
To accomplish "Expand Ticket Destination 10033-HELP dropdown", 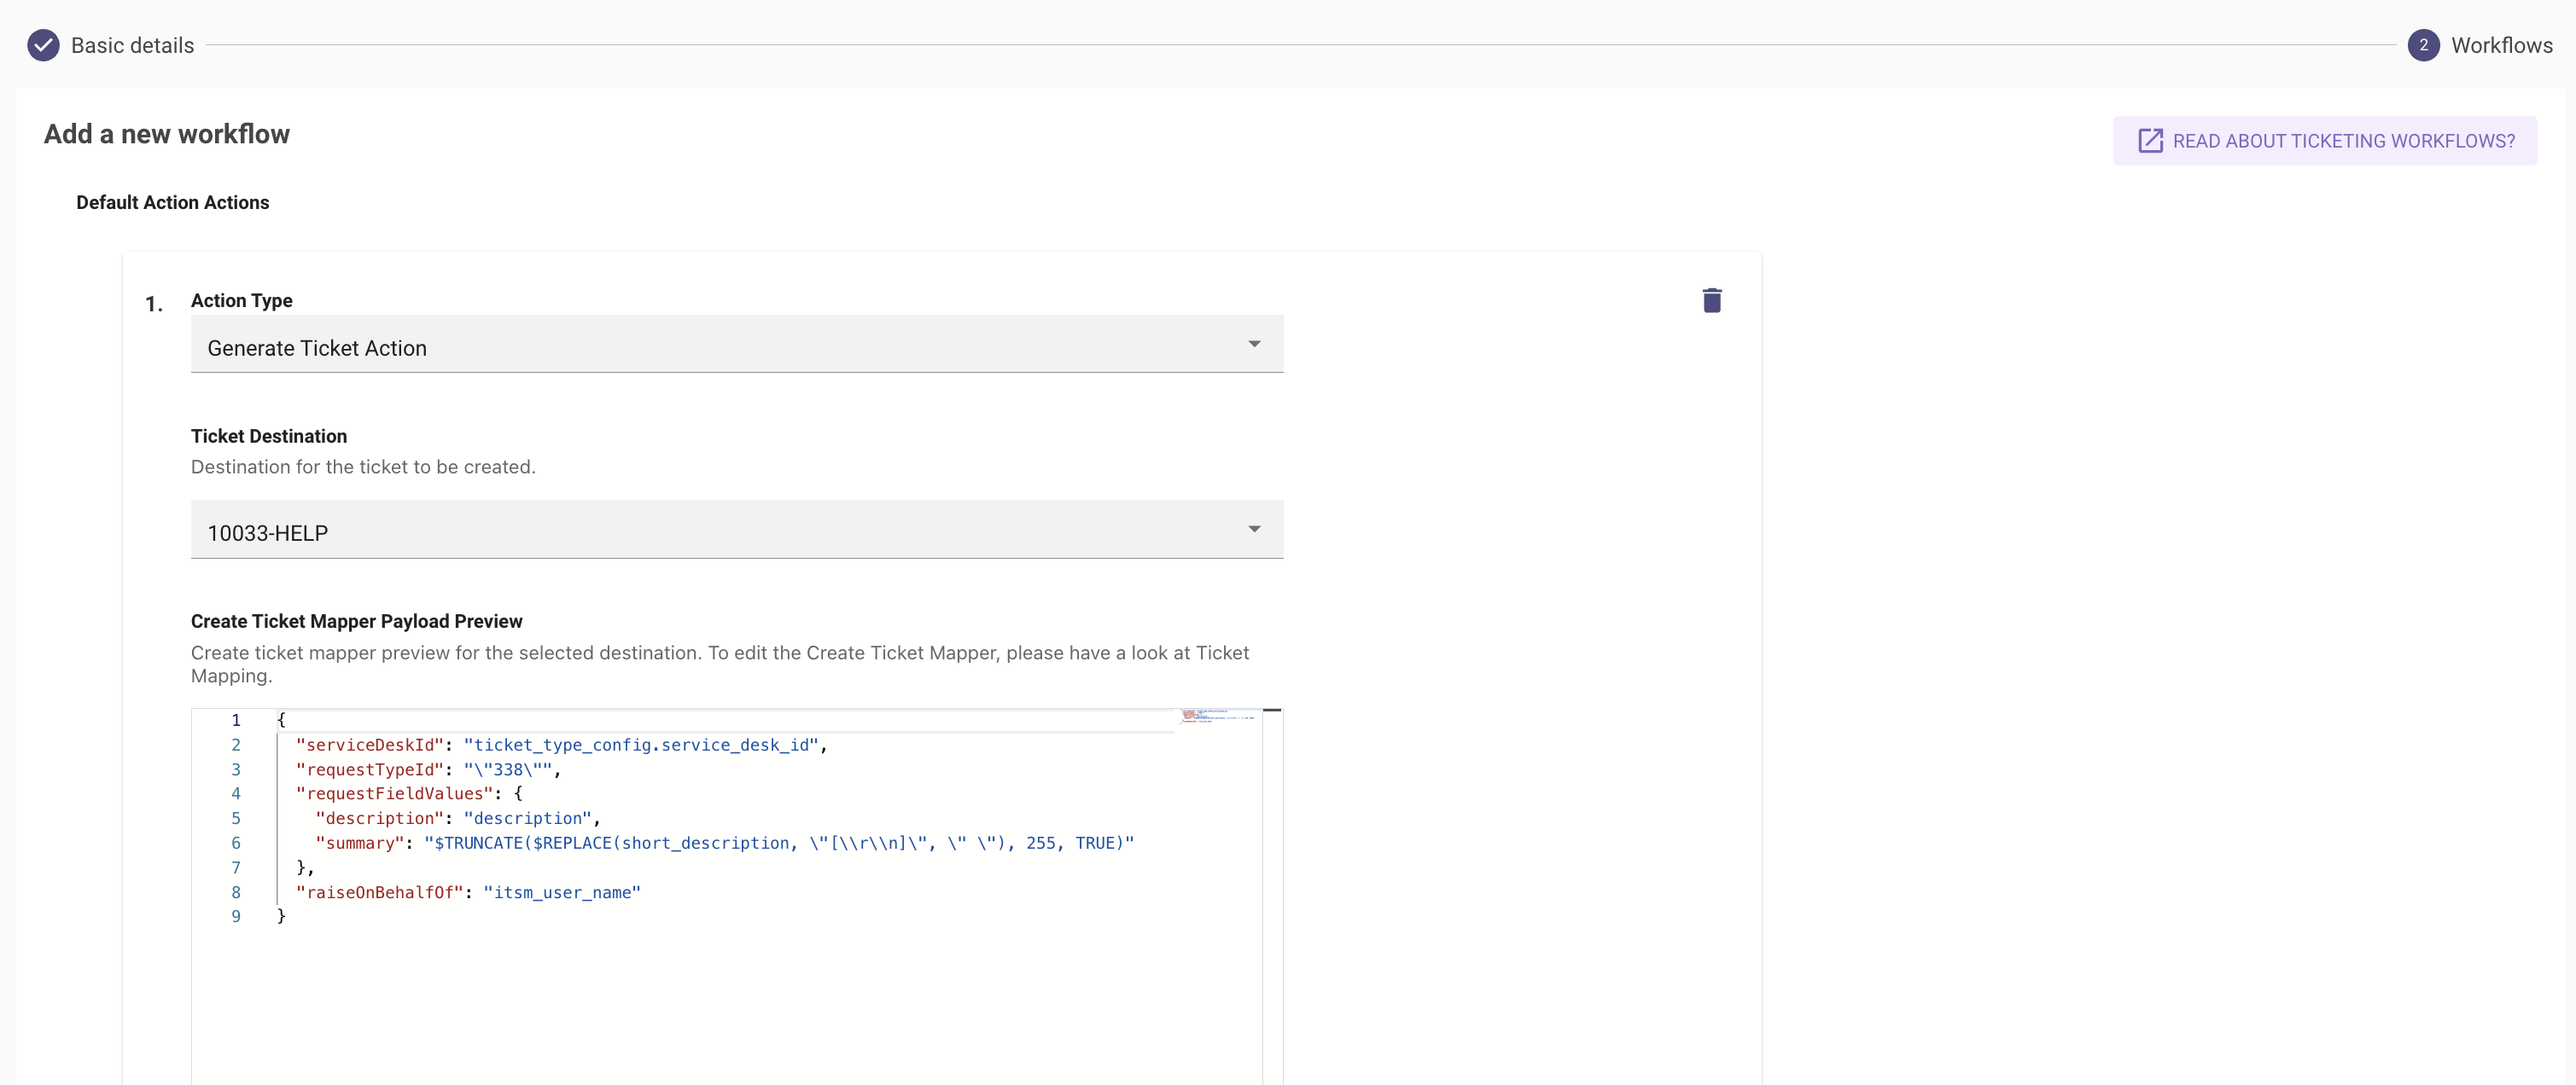I will click(x=736, y=531).
